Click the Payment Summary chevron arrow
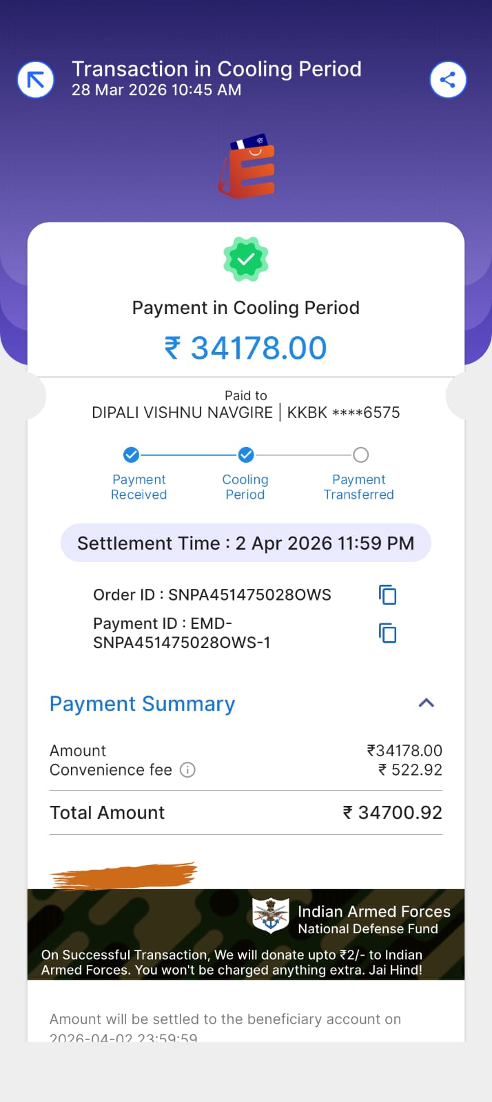The height and width of the screenshot is (1102, 492). pyautogui.click(x=427, y=703)
